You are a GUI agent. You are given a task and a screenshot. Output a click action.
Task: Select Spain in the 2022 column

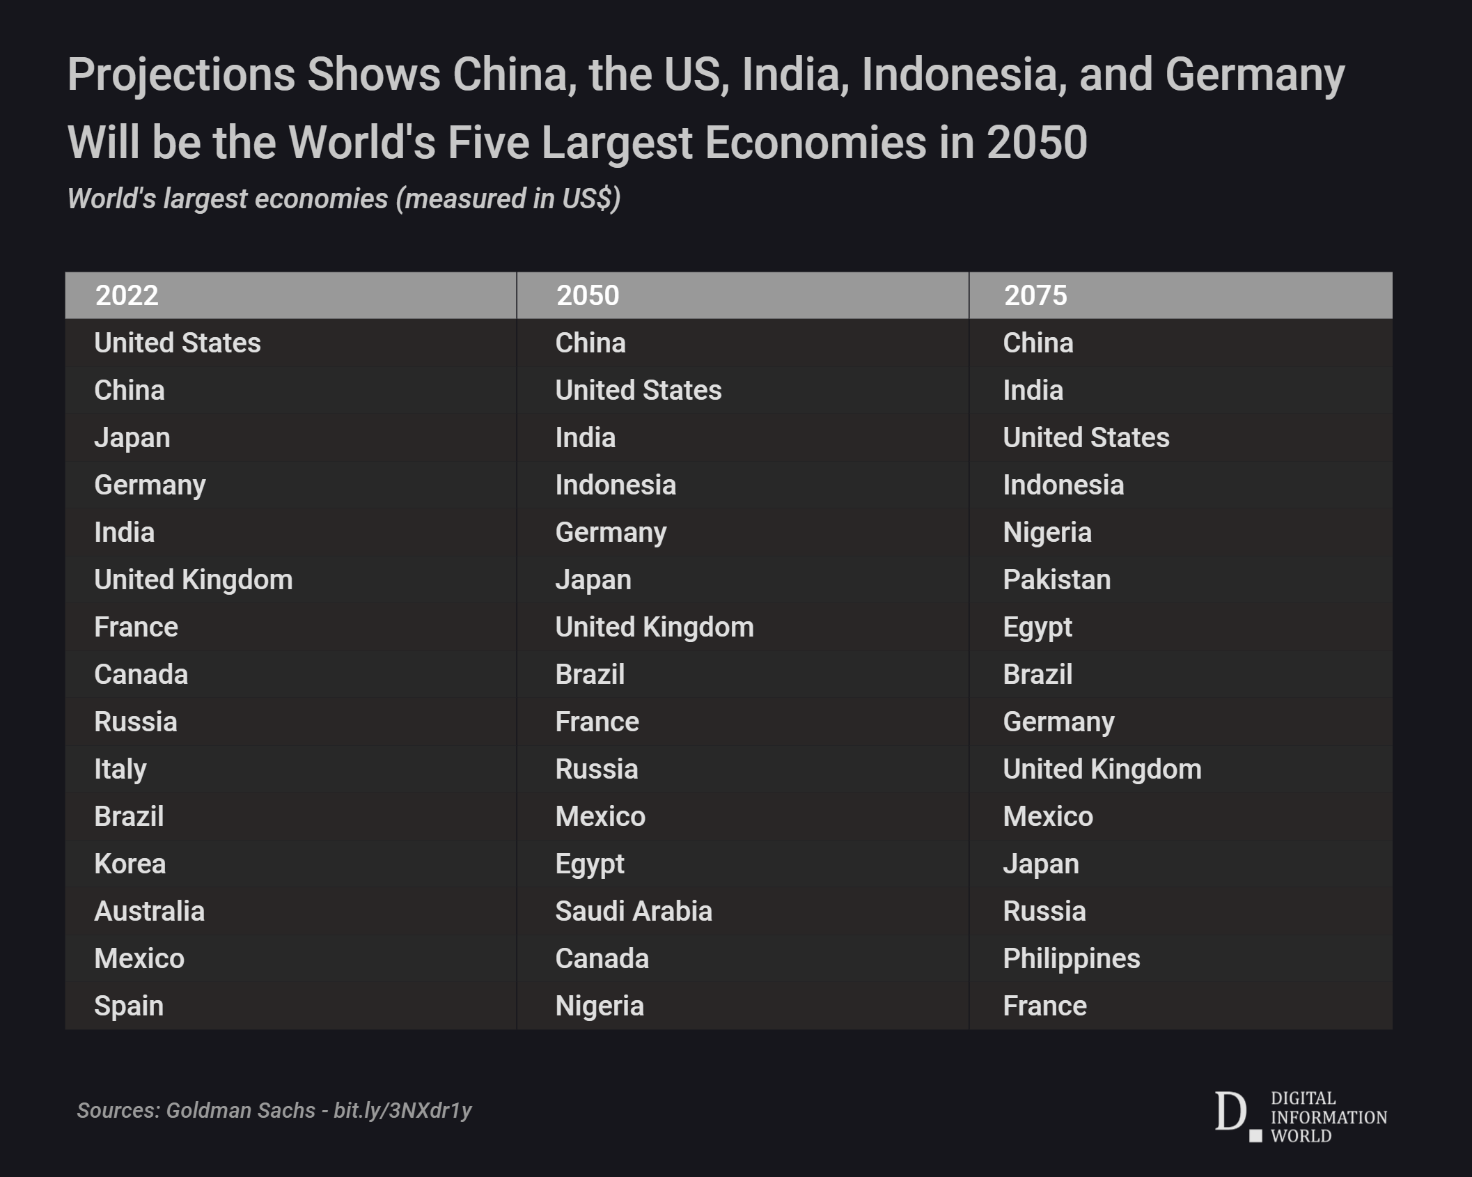point(129,1006)
